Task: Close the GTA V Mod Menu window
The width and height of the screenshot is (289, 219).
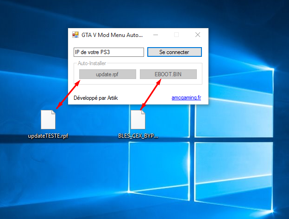Action: [198, 35]
